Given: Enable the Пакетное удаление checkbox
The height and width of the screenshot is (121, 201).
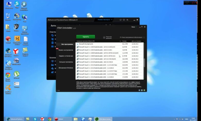Looking at the screenshot, I should pos(104,37).
